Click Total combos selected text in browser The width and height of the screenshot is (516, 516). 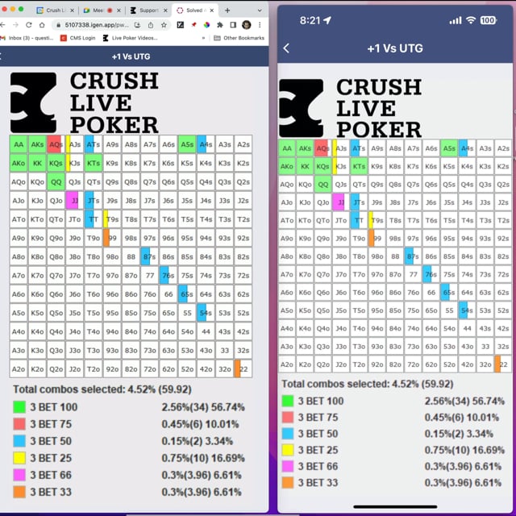tap(102, 389)
